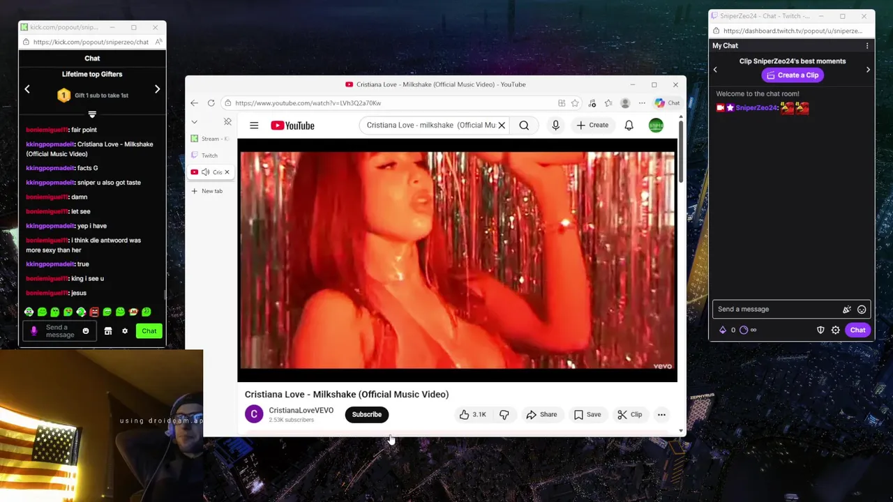Open the CristianaLoveVEVO channel avatar

[x=254, y=414]
